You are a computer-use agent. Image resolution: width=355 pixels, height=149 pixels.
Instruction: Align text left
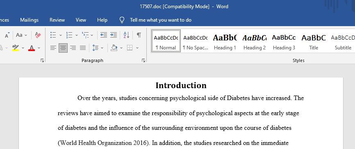click(53, 48)
